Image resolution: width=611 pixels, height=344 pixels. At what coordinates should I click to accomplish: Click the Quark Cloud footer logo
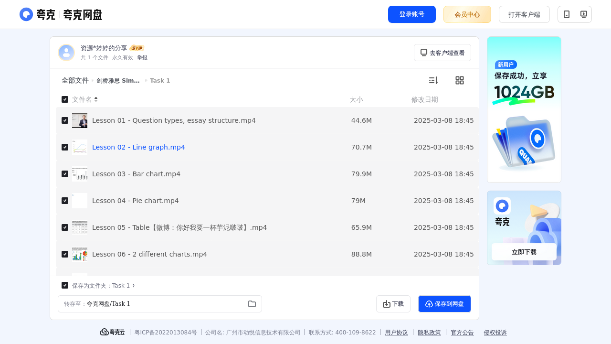click(112, 332)
